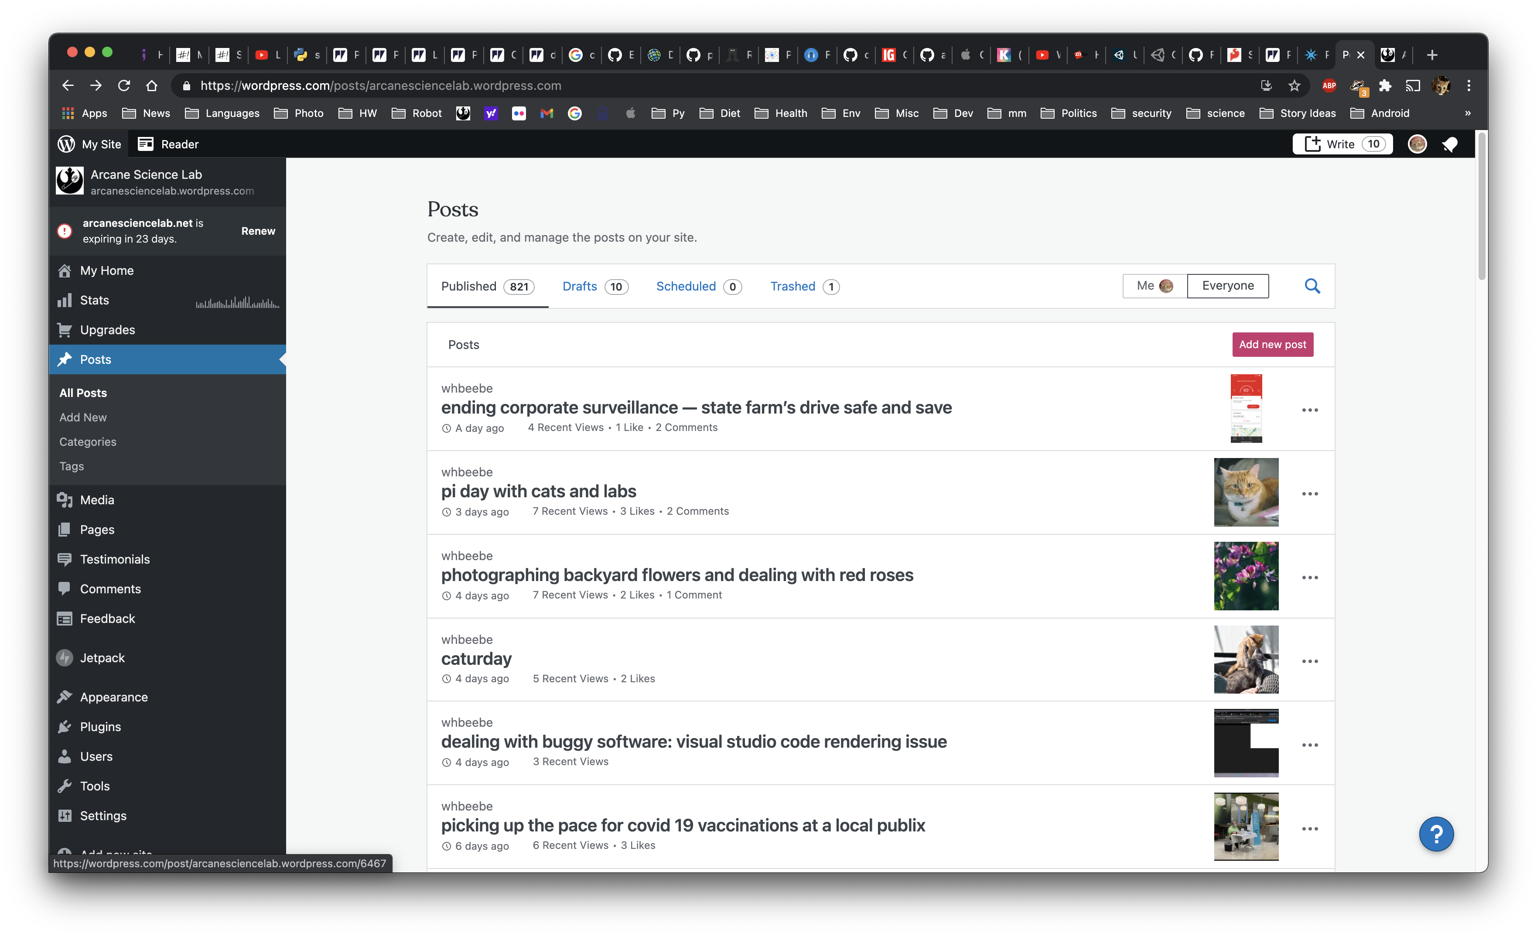Image resolution: width=1537 pixels, height=937 pixels.
Task: Click the cast screen icon in toolbar
Action: click(1413, 85)
